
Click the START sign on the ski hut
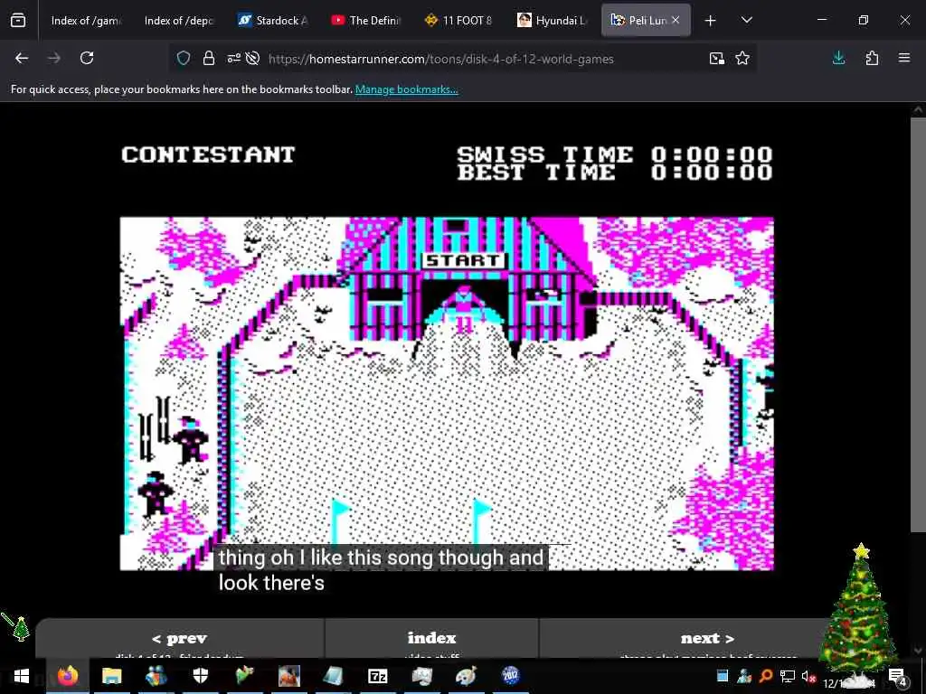click(463, 260)
